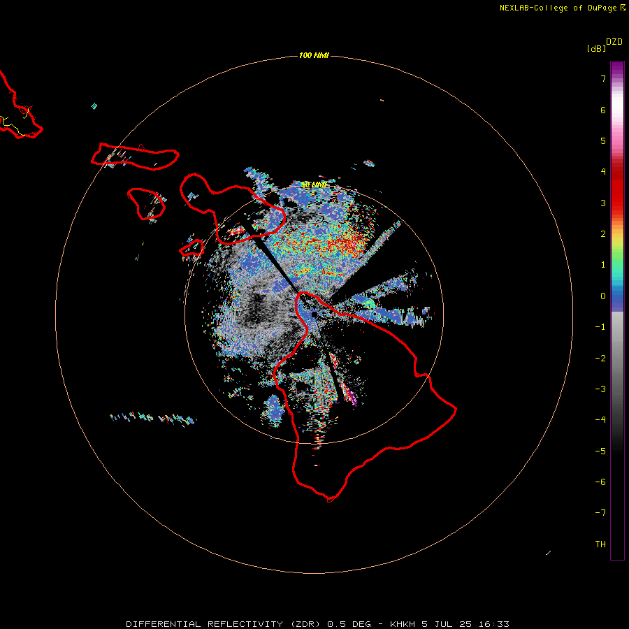Click the -2 tick label on the color scale
Screen dimensions: 629x629
coord(600,359)
